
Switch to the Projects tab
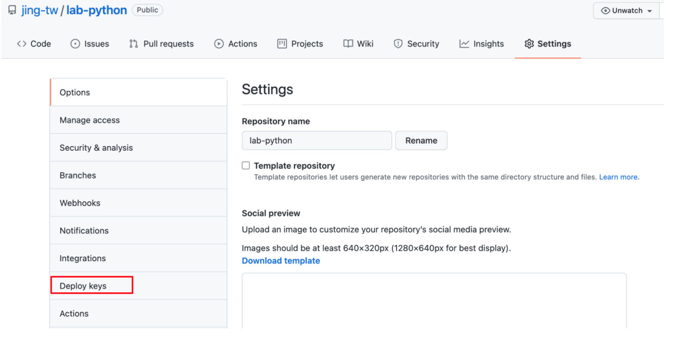click(x=300, y=44)
